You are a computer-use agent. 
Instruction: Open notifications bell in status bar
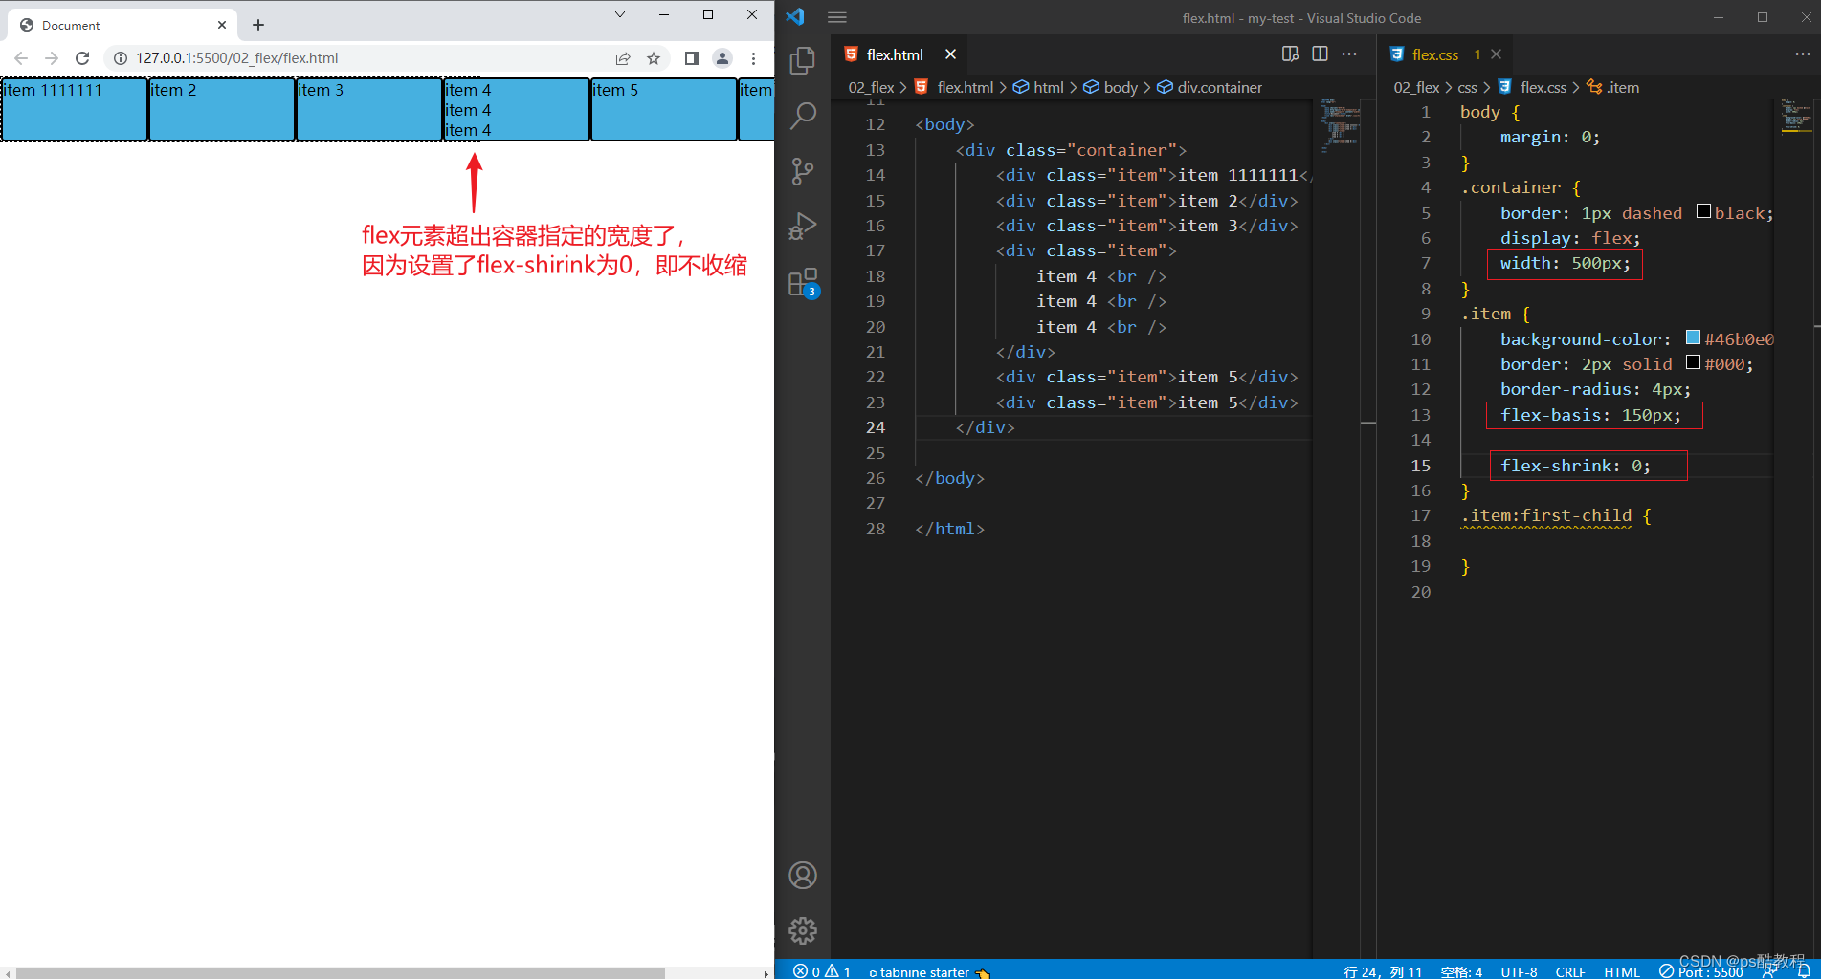(x=1803, y=971)
